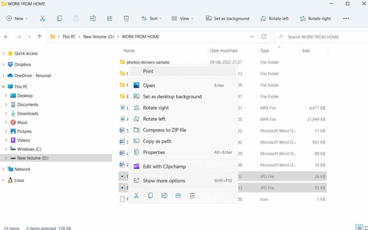
Task: Open the View dropdown
Action: pyautogui.click(x=182, y=19)
